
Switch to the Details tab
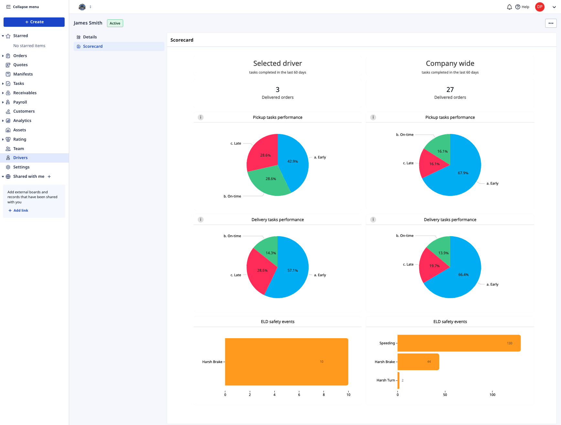pos(90,37)
